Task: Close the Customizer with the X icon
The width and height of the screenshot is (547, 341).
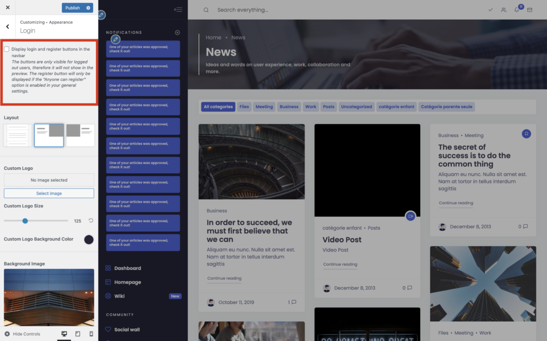Action: [7, 7]
